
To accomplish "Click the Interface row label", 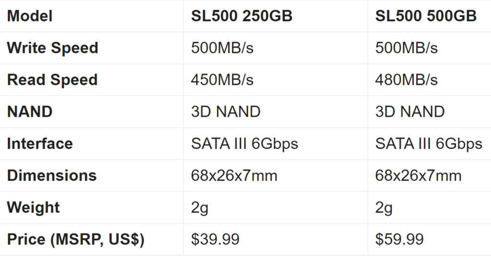I will 40,144.
